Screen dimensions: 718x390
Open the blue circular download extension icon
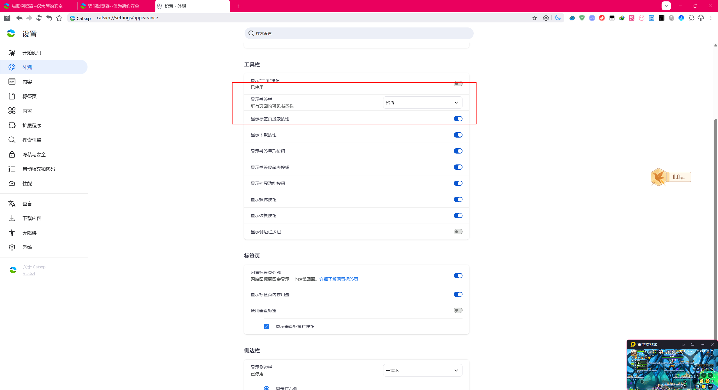pos(681,18)
